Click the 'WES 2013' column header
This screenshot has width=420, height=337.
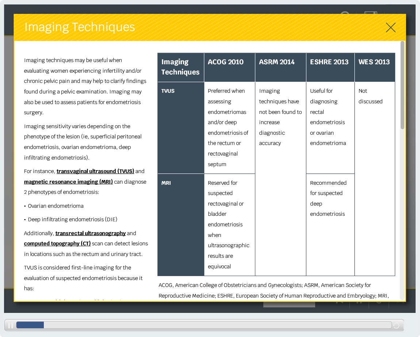[x=375, y=67]
